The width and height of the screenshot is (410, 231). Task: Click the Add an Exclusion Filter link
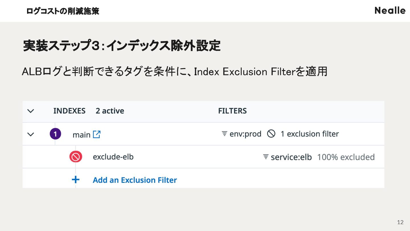tap(135, 180)
